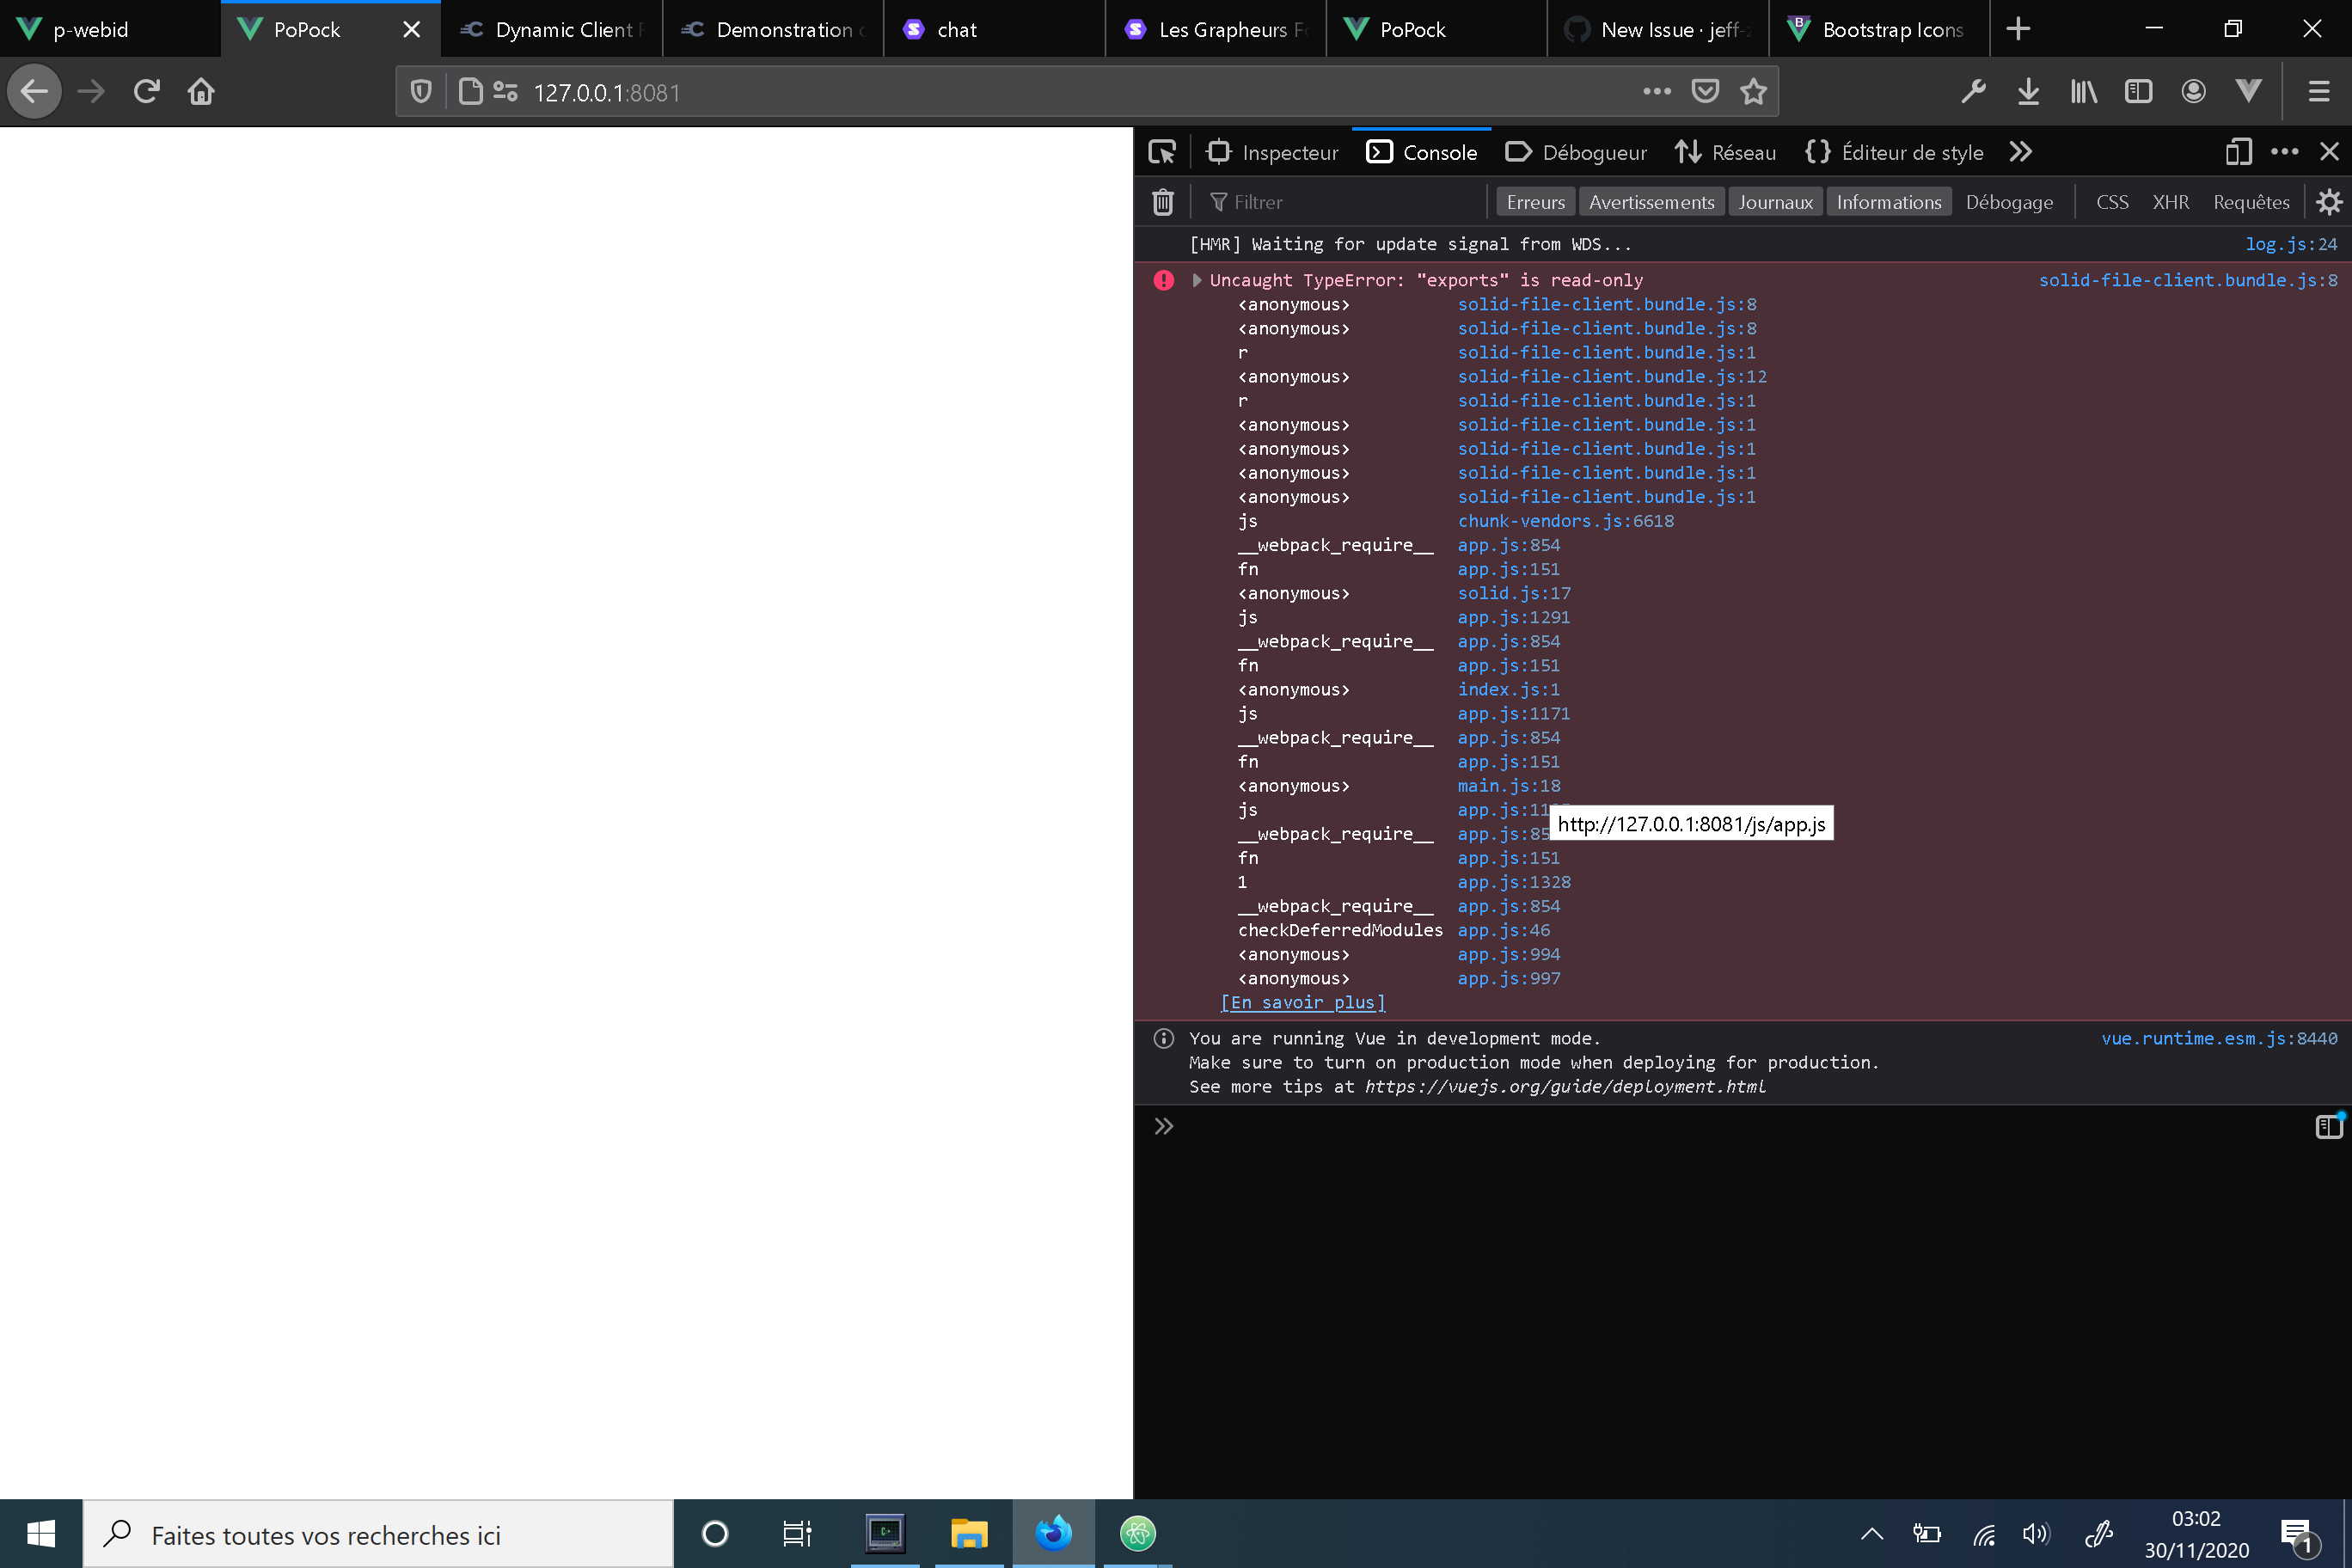Expand the Uncaught TypeError error details
Screen dimensions: 2352x1568
1196,280
